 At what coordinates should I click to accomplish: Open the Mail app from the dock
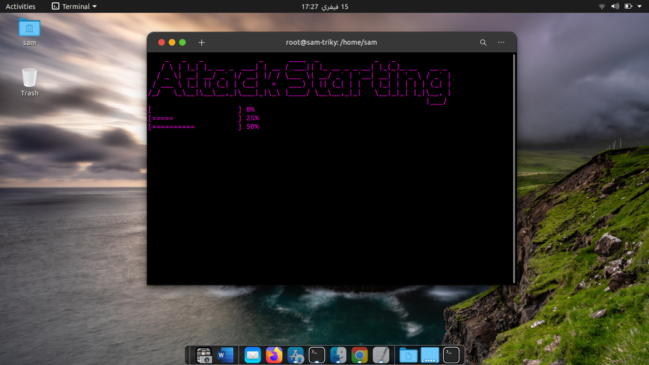coord(253,355)
